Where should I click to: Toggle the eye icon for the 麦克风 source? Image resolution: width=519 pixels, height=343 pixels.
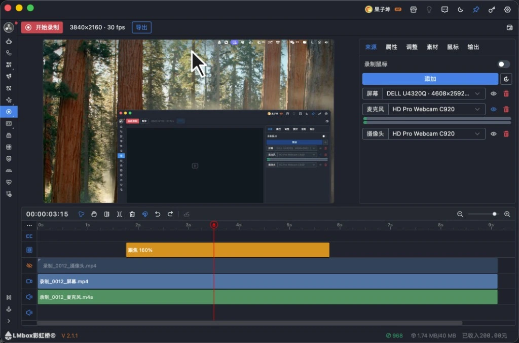coord(494,110)
